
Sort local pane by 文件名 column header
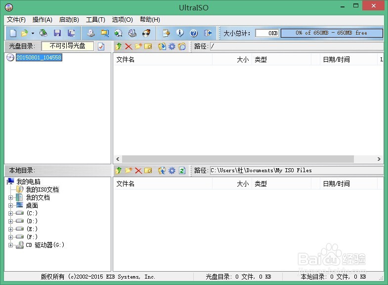[163, 184]
